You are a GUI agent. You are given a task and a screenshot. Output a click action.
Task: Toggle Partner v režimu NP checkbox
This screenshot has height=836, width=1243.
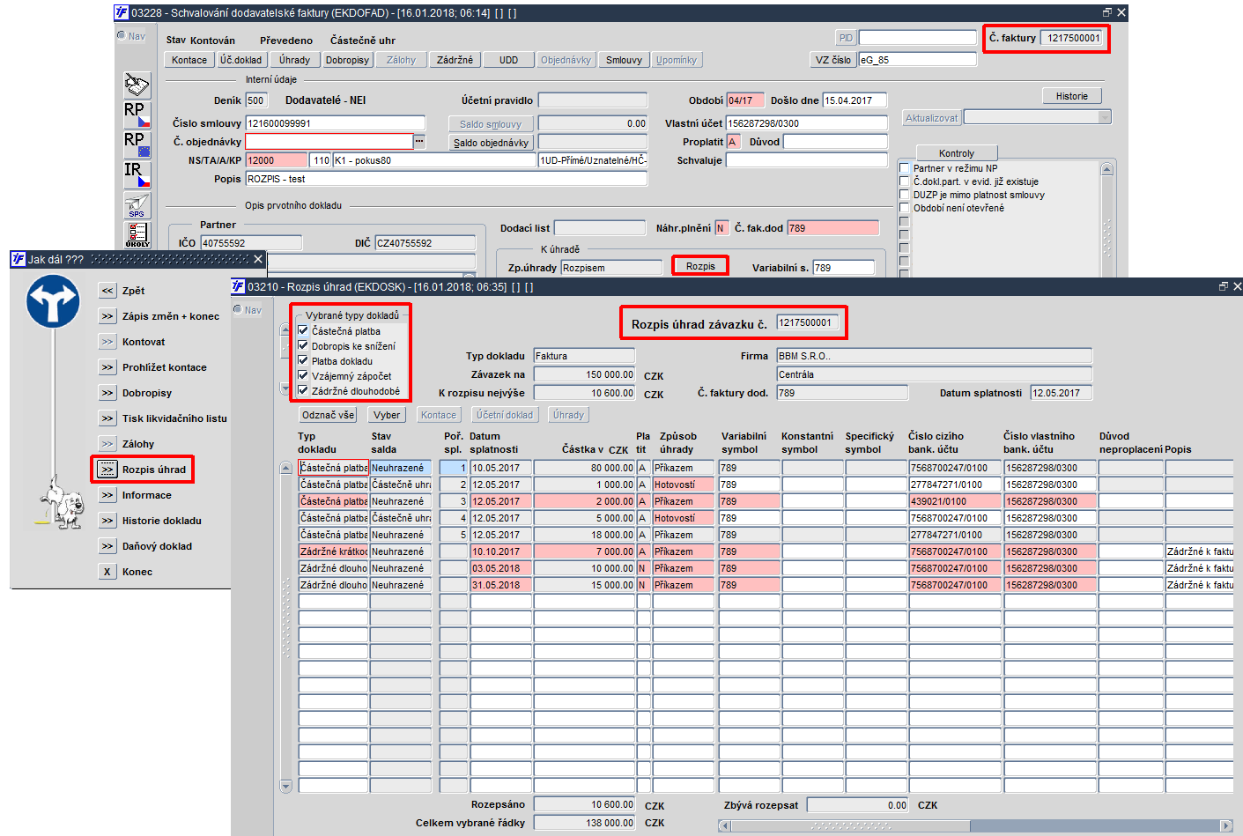(x=904, y=168)
